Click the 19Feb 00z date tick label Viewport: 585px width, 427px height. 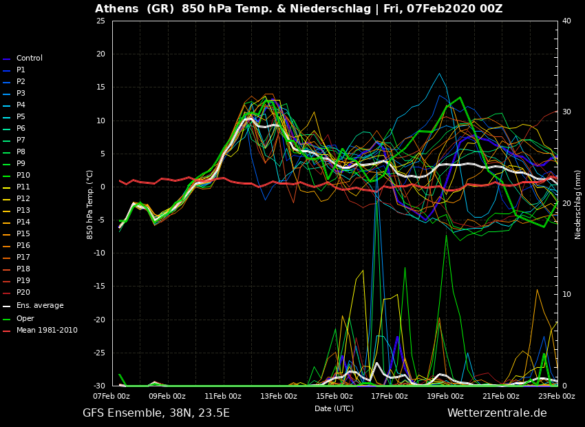coord(445,397)
